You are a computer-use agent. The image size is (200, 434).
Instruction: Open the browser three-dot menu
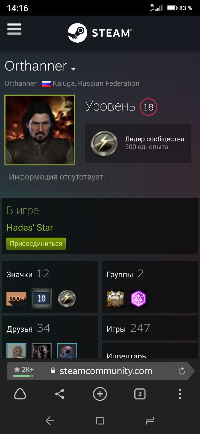coord(180,394)
